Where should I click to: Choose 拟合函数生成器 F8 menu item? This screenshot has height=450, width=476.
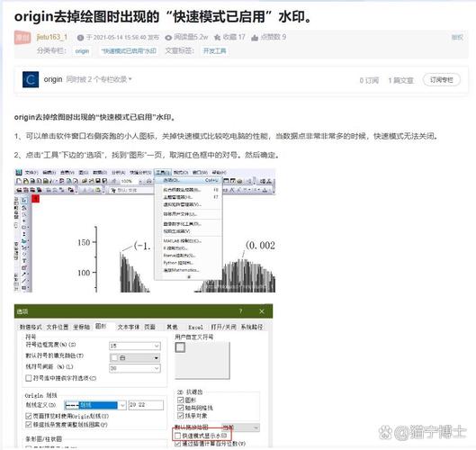pos(188,190)
